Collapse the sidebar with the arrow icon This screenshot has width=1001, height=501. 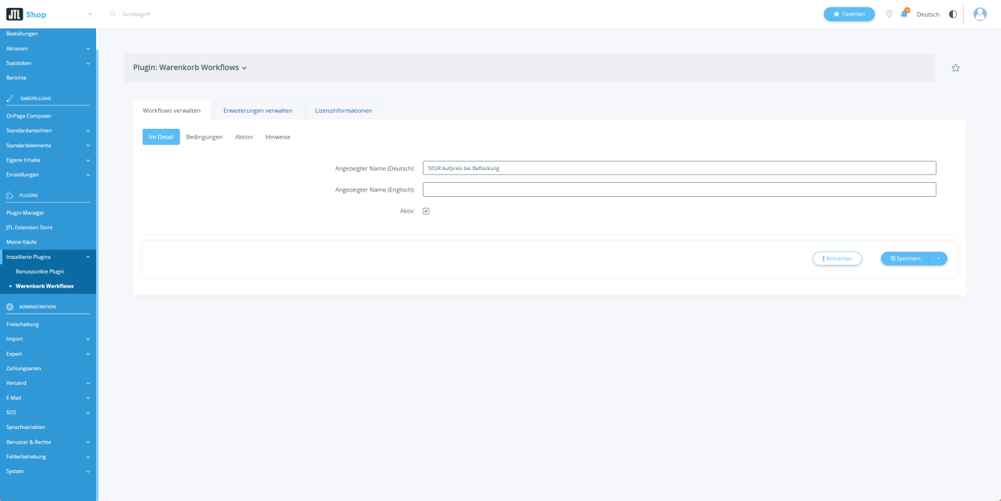(89, 13)
